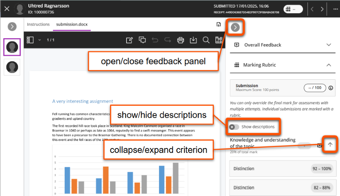Click the undo arrow in toolbar

point(155,40)
